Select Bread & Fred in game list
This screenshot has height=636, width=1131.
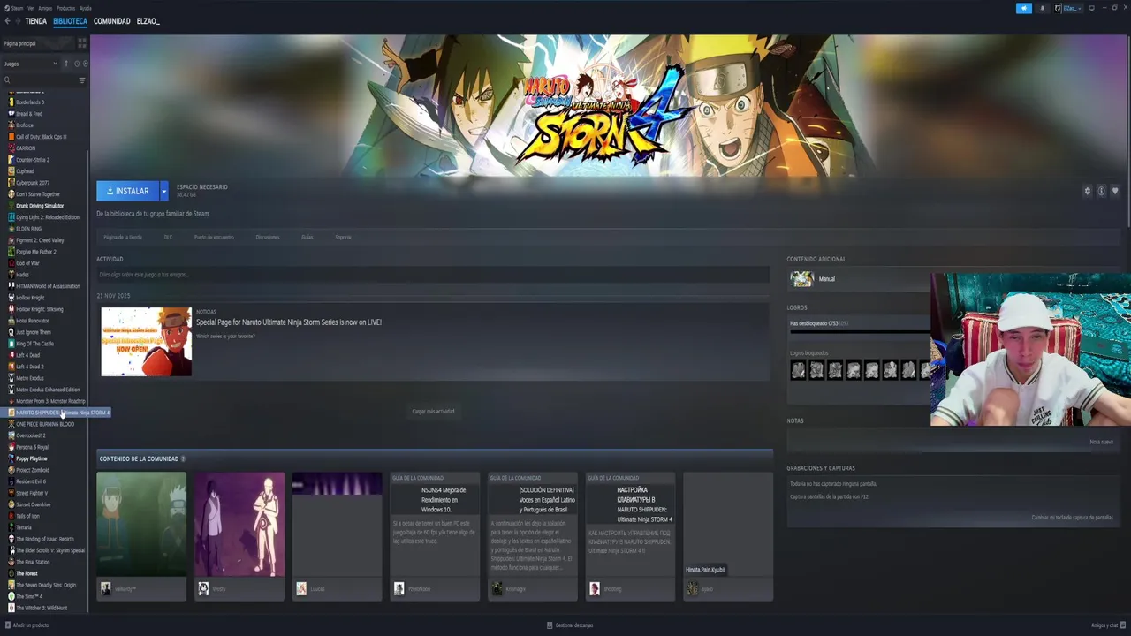(29, 114)
